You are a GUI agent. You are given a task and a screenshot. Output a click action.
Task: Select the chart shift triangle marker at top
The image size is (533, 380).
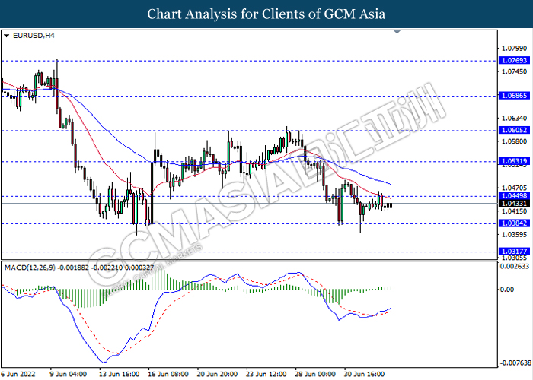pos(397,32)
